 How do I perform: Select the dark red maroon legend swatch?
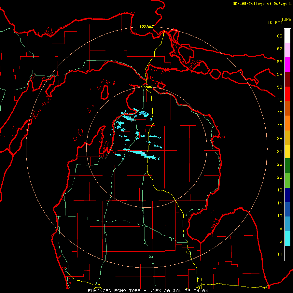tap(287, 79)
